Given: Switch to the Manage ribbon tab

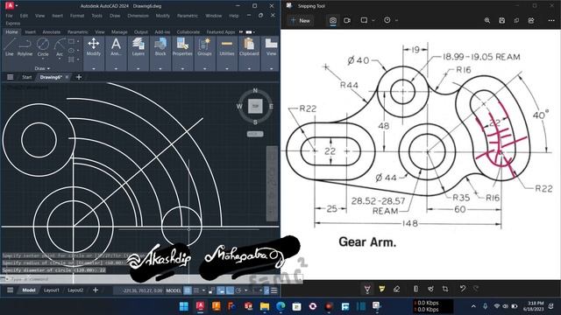Looking at the screenshot, I should (119, 31).
